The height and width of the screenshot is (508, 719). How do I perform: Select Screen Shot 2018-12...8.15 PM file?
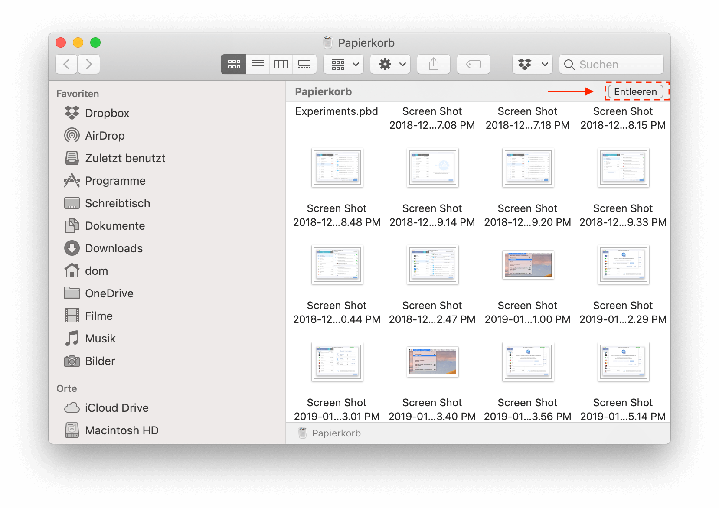click(x=623, y=118)
